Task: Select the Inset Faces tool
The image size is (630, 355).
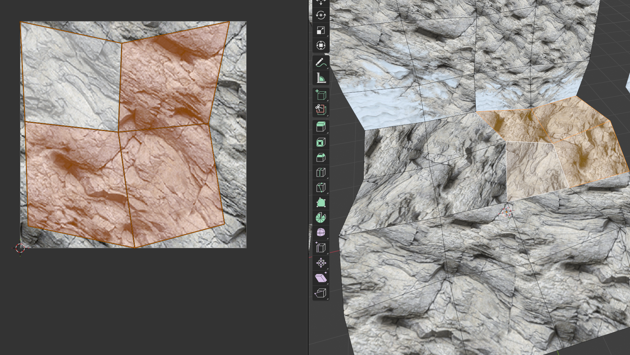Action: (x=321, y=142)
